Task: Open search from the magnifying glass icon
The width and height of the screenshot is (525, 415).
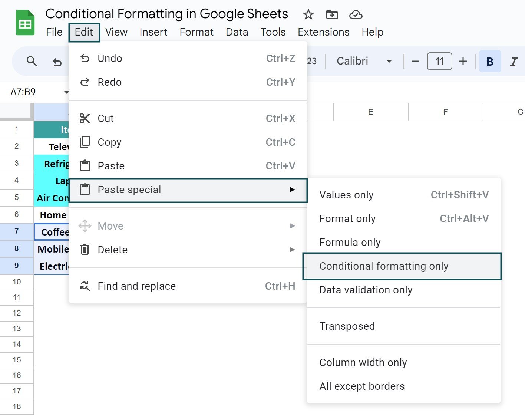Action: pos(32,61)
